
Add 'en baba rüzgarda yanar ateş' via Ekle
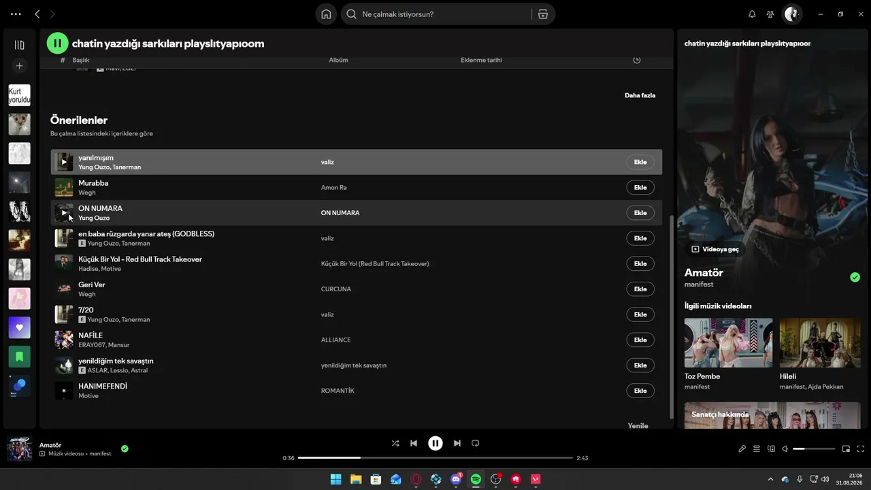click(640, 238)
